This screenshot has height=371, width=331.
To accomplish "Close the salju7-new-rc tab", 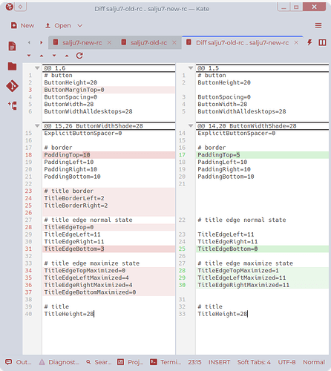I will 109,42.
